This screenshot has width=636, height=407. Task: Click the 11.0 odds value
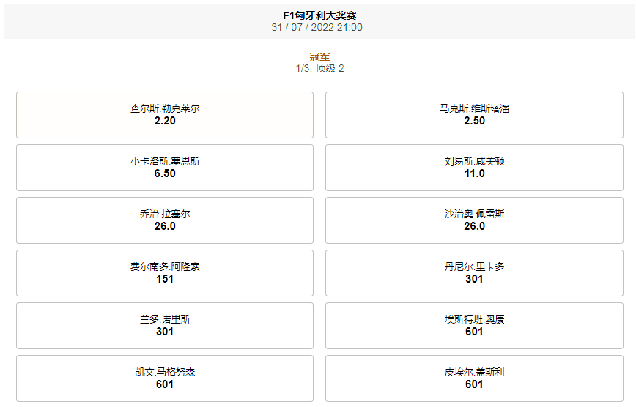[x=474, y=173]
